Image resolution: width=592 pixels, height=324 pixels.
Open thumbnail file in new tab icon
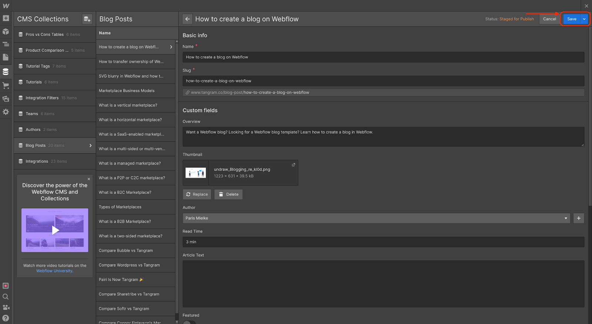coord(293,165)
